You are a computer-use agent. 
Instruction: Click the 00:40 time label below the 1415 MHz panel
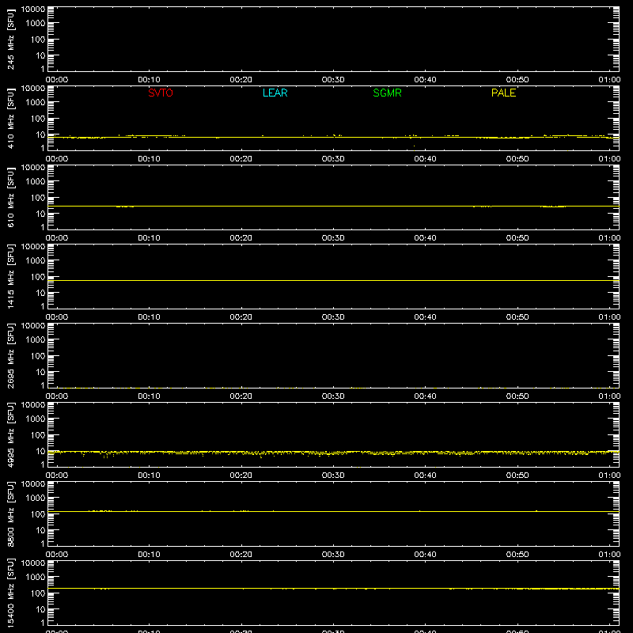pyautogui.click(x=425, y=317)
